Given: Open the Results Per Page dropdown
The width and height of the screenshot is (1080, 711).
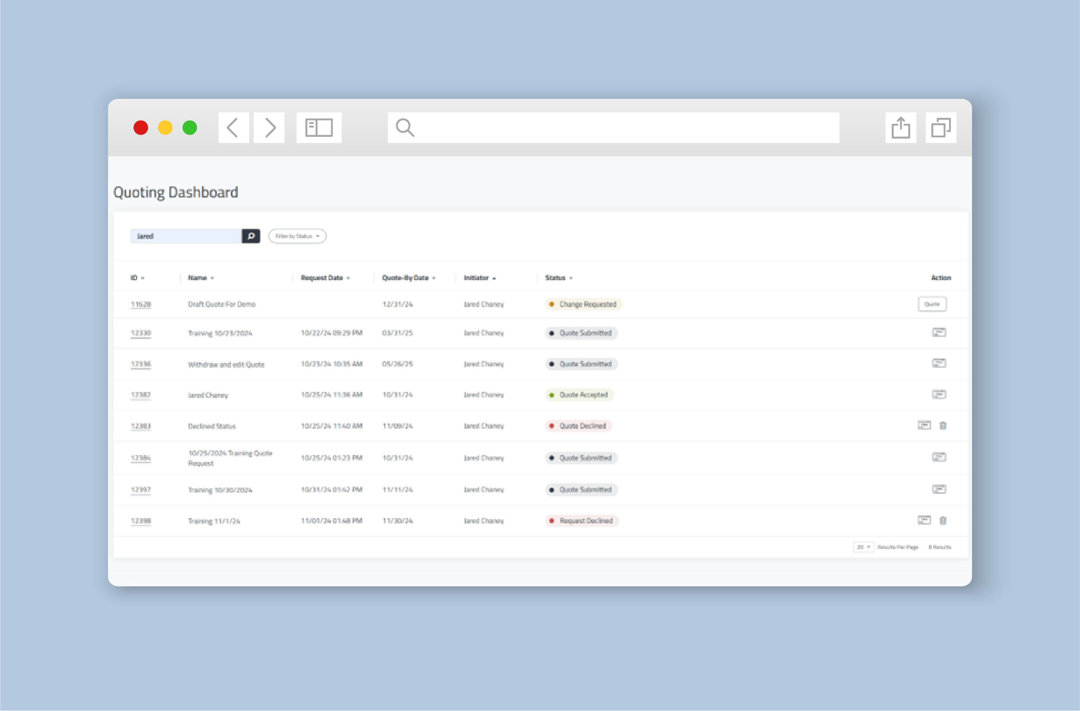Looking at the screenshot, I should [864, 547].
